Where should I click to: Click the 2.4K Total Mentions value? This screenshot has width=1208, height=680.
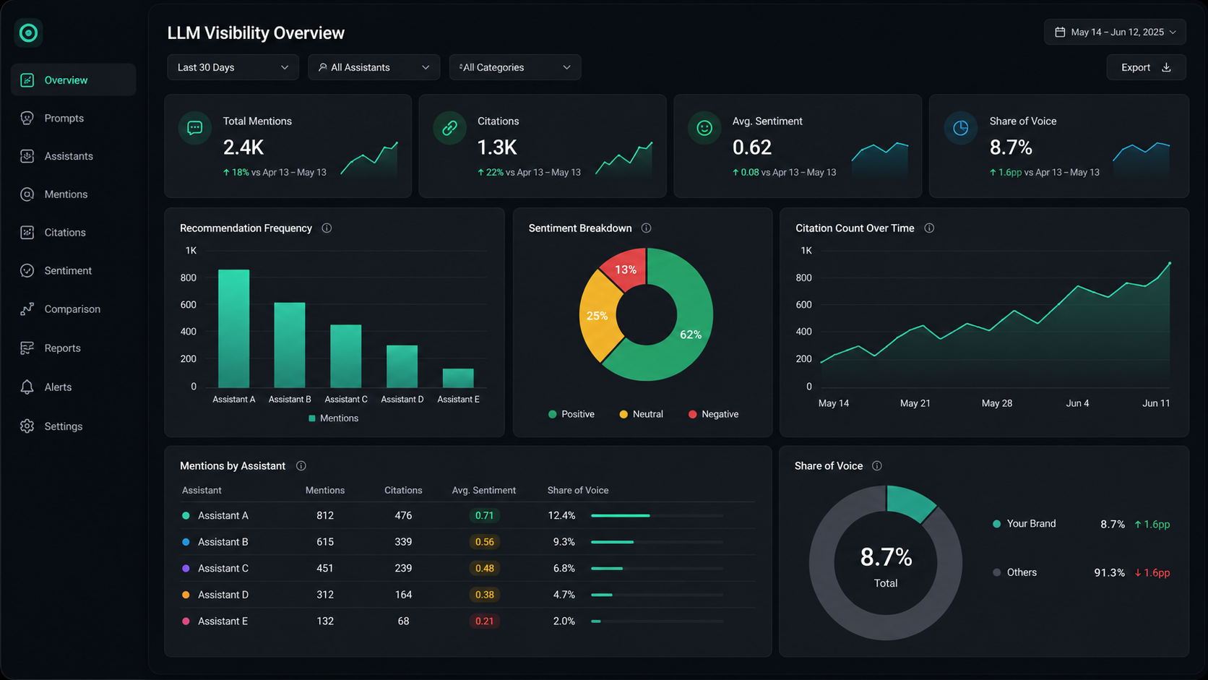243,147
